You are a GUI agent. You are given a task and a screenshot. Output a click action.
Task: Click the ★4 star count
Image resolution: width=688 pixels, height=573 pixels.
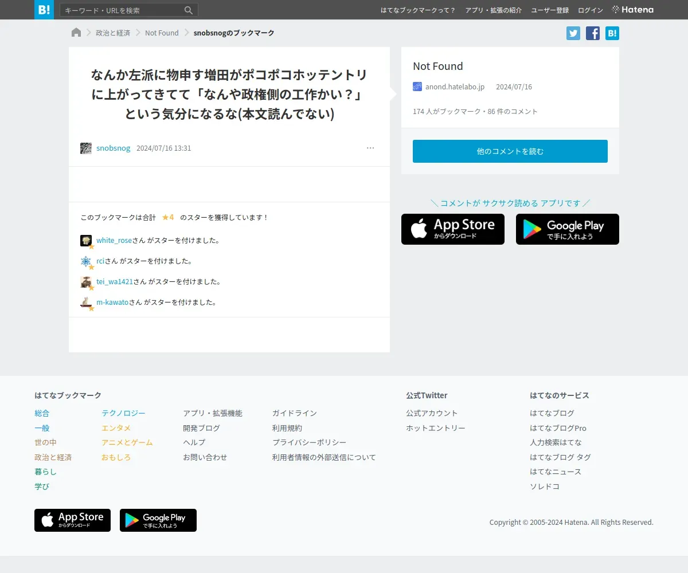point(168,217)
